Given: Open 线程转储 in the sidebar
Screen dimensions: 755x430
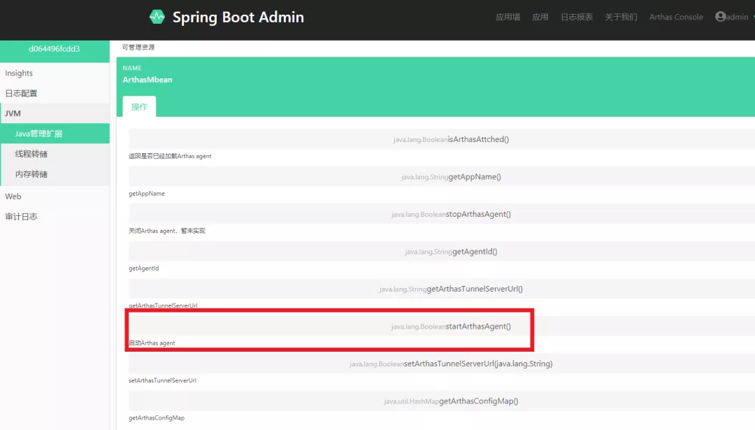Looking at the screenshot, I should click(x=31, y=154).
